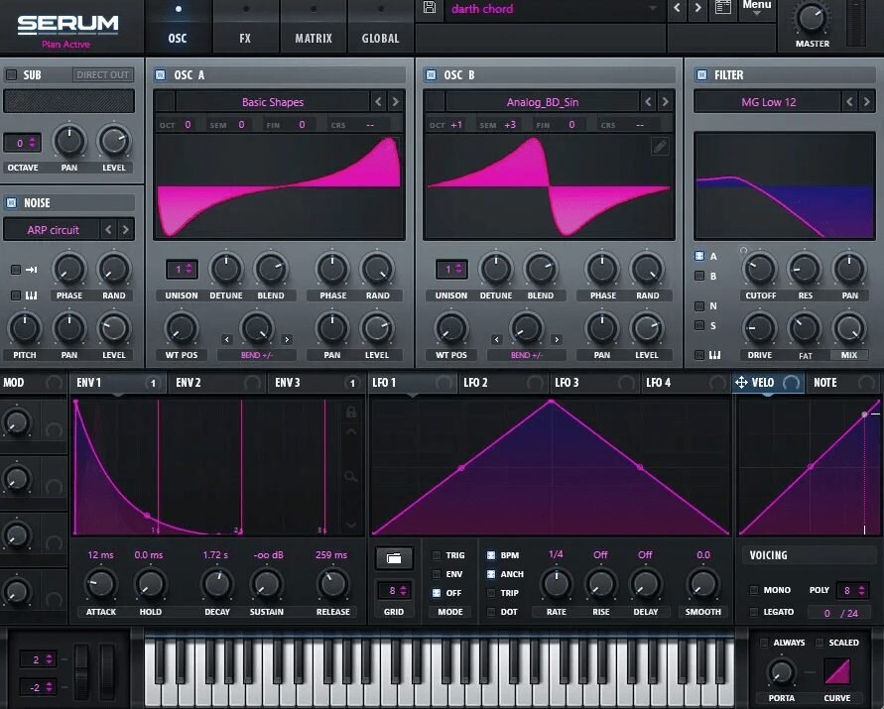Viewport: 884px width, 709px height.
Task: Select the LFO 4 tab
Action: tap(687, 383)
